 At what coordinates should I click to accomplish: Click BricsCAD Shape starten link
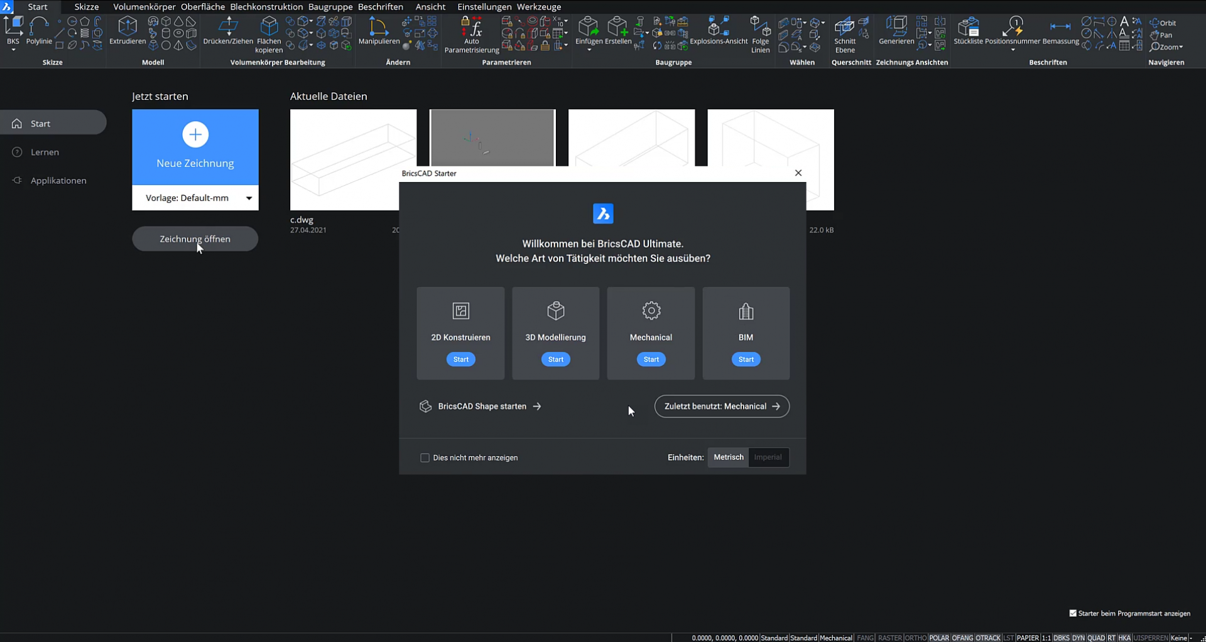pos(481,406)
